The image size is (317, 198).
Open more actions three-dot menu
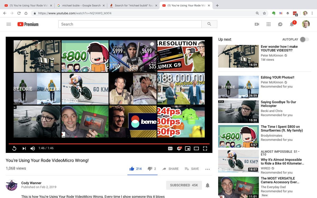[x=208, y=169]
